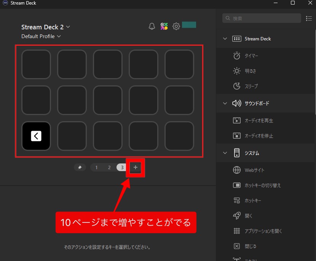316x261 pixels.
Task: Minimize the Stream Deck window
Action: pos(276,3)
